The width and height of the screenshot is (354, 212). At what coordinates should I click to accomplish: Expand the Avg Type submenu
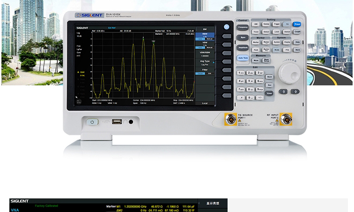[205, 62]
